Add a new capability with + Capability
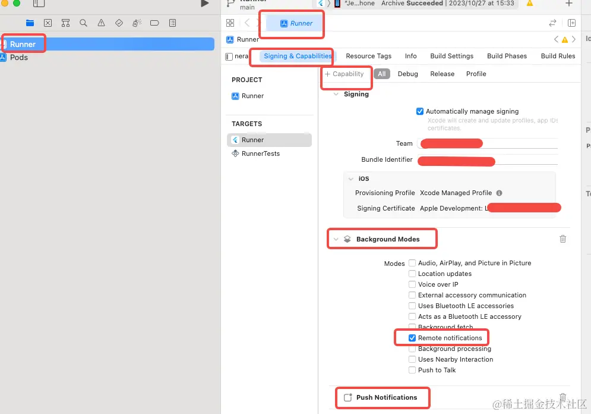 pos(344,74)
